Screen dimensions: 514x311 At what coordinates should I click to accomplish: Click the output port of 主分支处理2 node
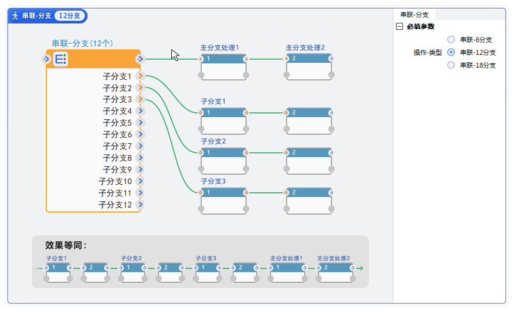click(331, 59)
